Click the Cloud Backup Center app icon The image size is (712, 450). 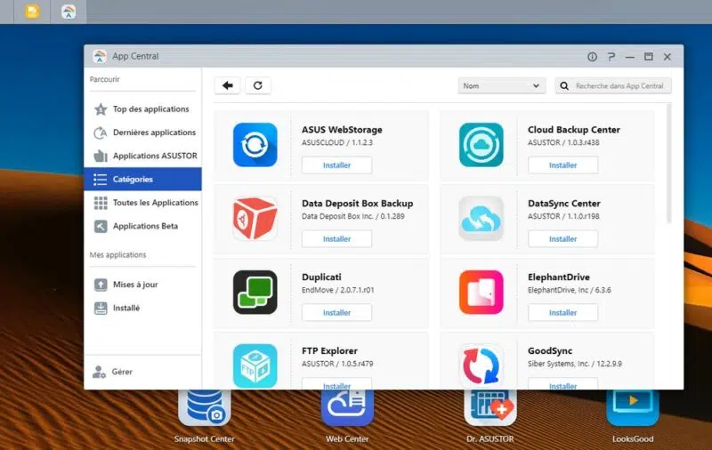481,145
